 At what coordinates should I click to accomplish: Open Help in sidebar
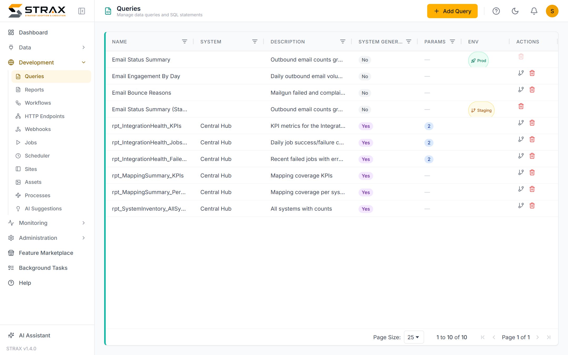tap(47, 283)
